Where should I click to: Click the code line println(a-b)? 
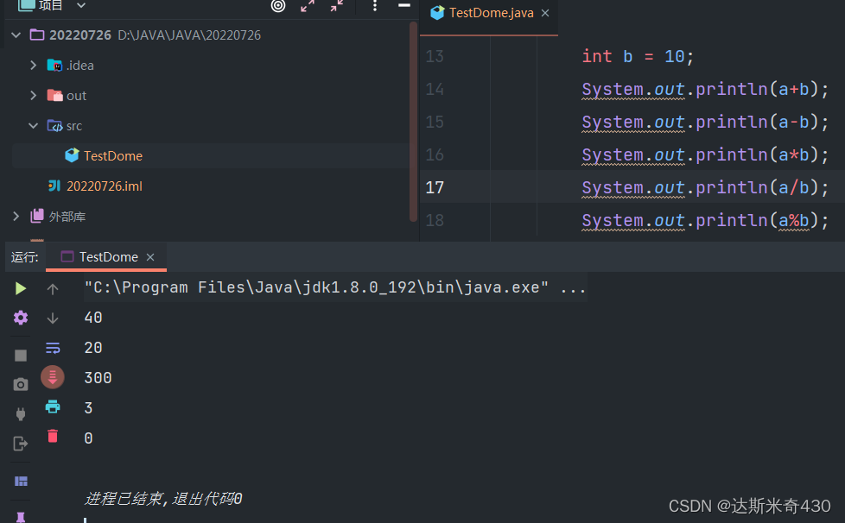pyautogui.click(x=705, y=123)
